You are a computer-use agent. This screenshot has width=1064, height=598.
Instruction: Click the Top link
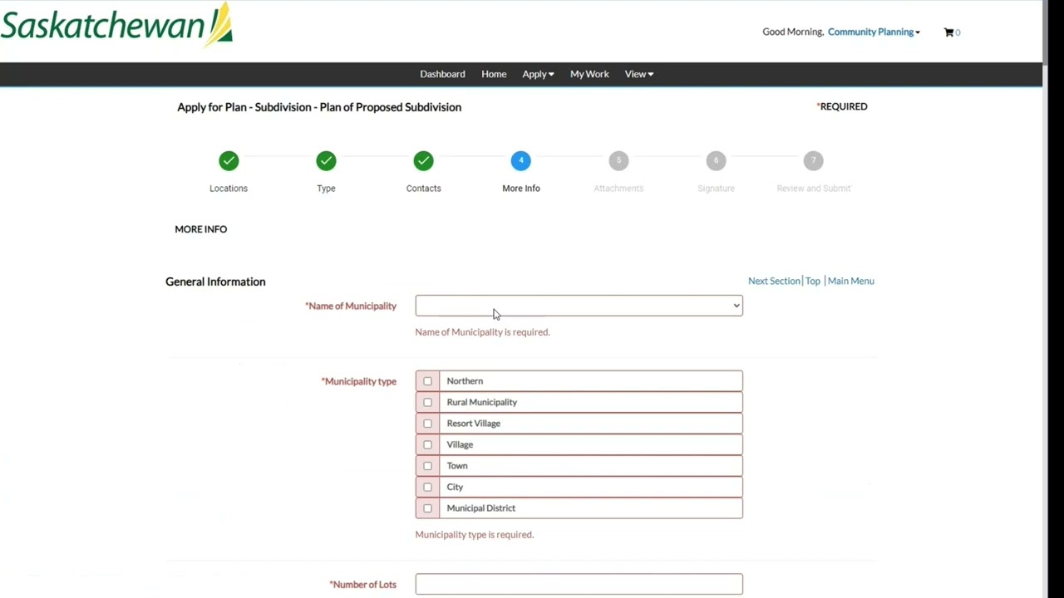click(x=813, y=281)
